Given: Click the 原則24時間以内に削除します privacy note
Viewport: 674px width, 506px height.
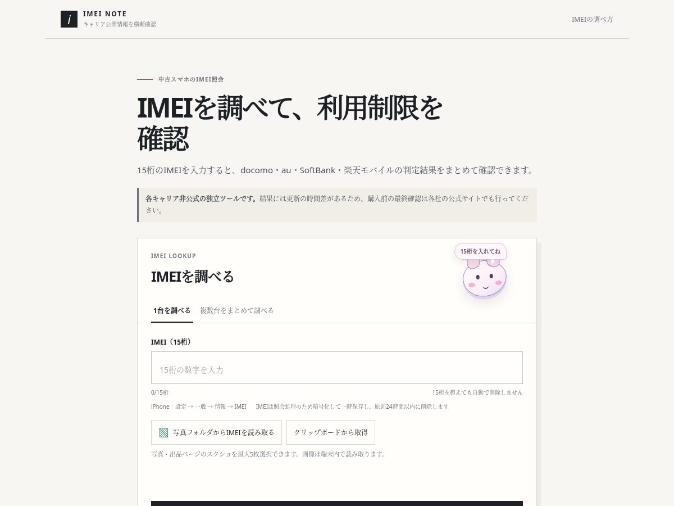Looking at the screenshot, I should point(352,406).
